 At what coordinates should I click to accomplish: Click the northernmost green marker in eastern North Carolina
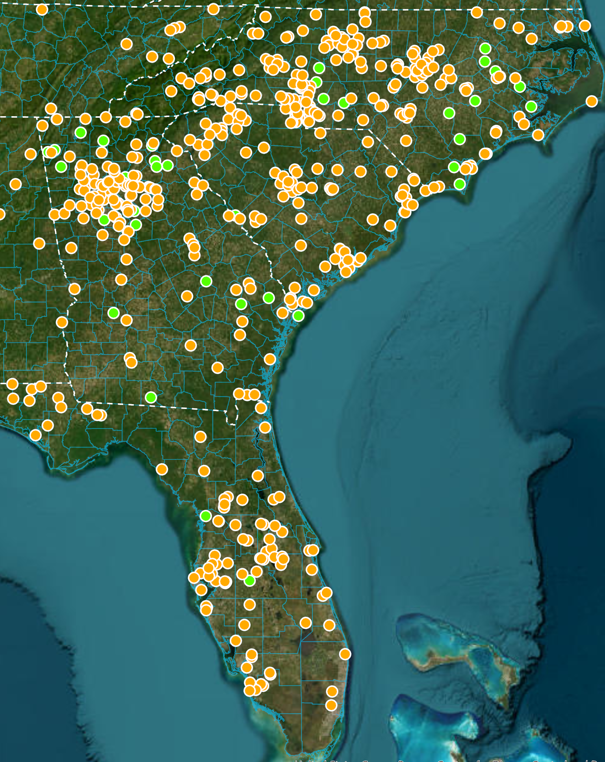(485, 48)
